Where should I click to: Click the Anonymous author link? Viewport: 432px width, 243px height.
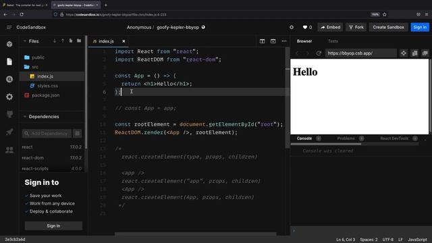(139, 27)
